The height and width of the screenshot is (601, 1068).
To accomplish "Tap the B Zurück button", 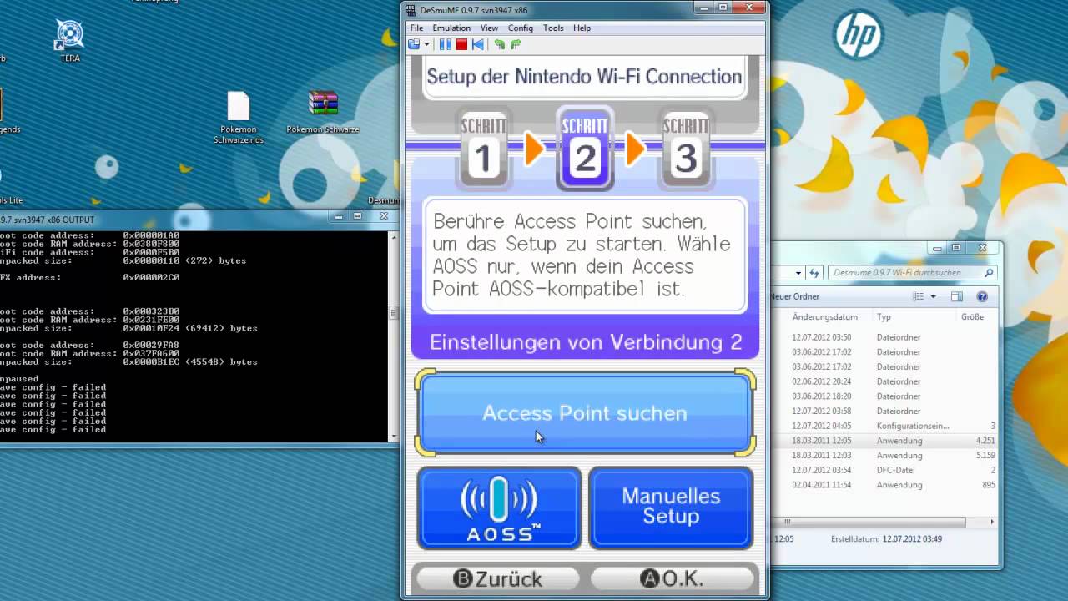I will click(x=497, y=578).
